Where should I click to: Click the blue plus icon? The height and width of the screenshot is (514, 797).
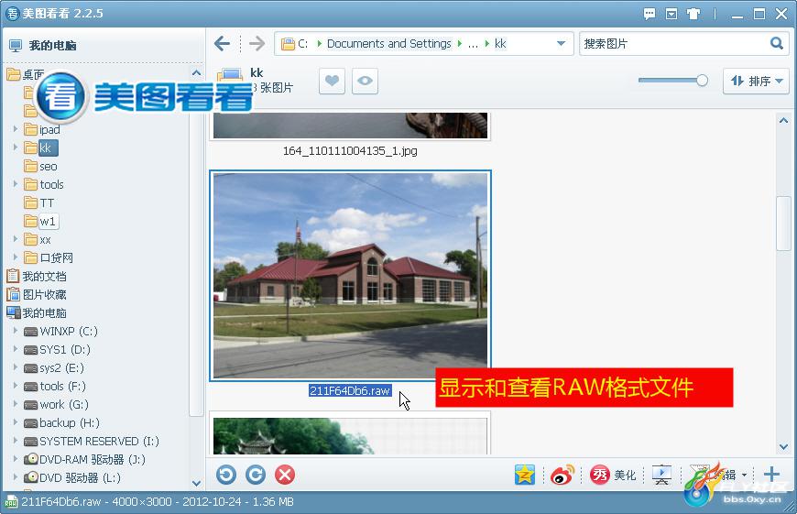771,475
